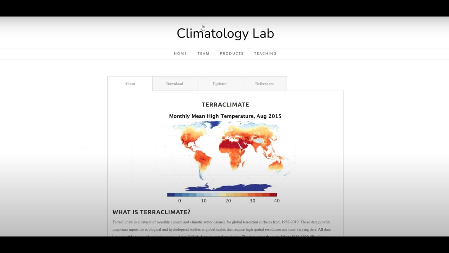The width and height of the screenshot is (449, 253).
Task: Click the 'WHAT IS TERRACLIMATE?' heading
Action: [151, 212]
